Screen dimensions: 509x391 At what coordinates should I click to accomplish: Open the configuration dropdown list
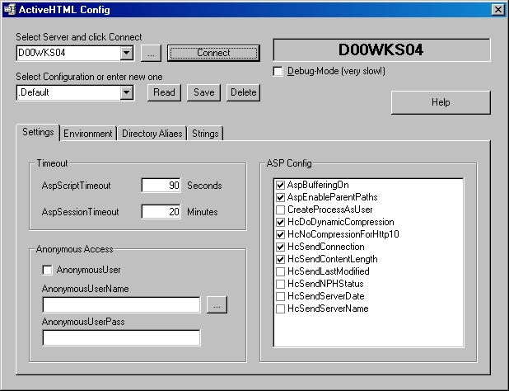(x=127, y=92)
